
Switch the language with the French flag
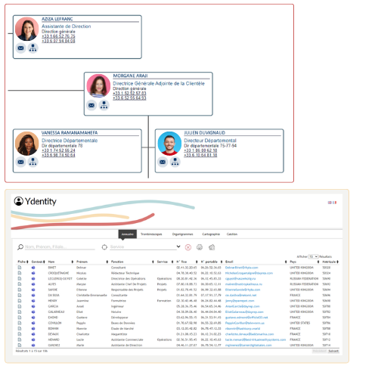(334, 203)
